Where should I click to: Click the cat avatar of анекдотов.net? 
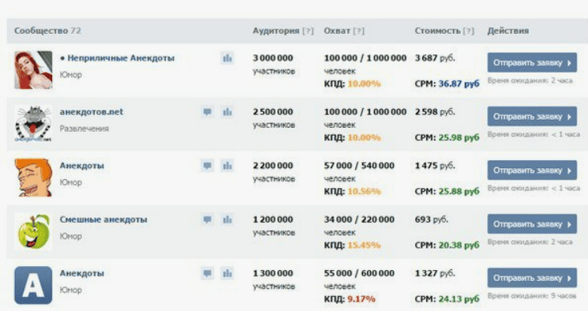(33, 124)
